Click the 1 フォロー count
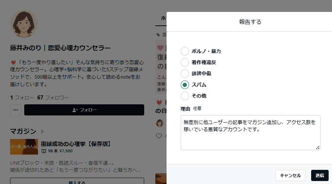The image size is (332, 184). (22, 98)
